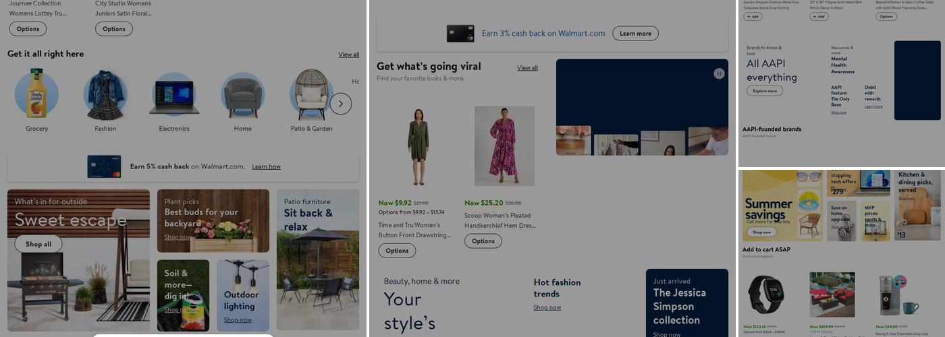Open Options for Journee Collection item
This screenshot has width=945, height=337.
pyautogui.click(x=28, y=29)
